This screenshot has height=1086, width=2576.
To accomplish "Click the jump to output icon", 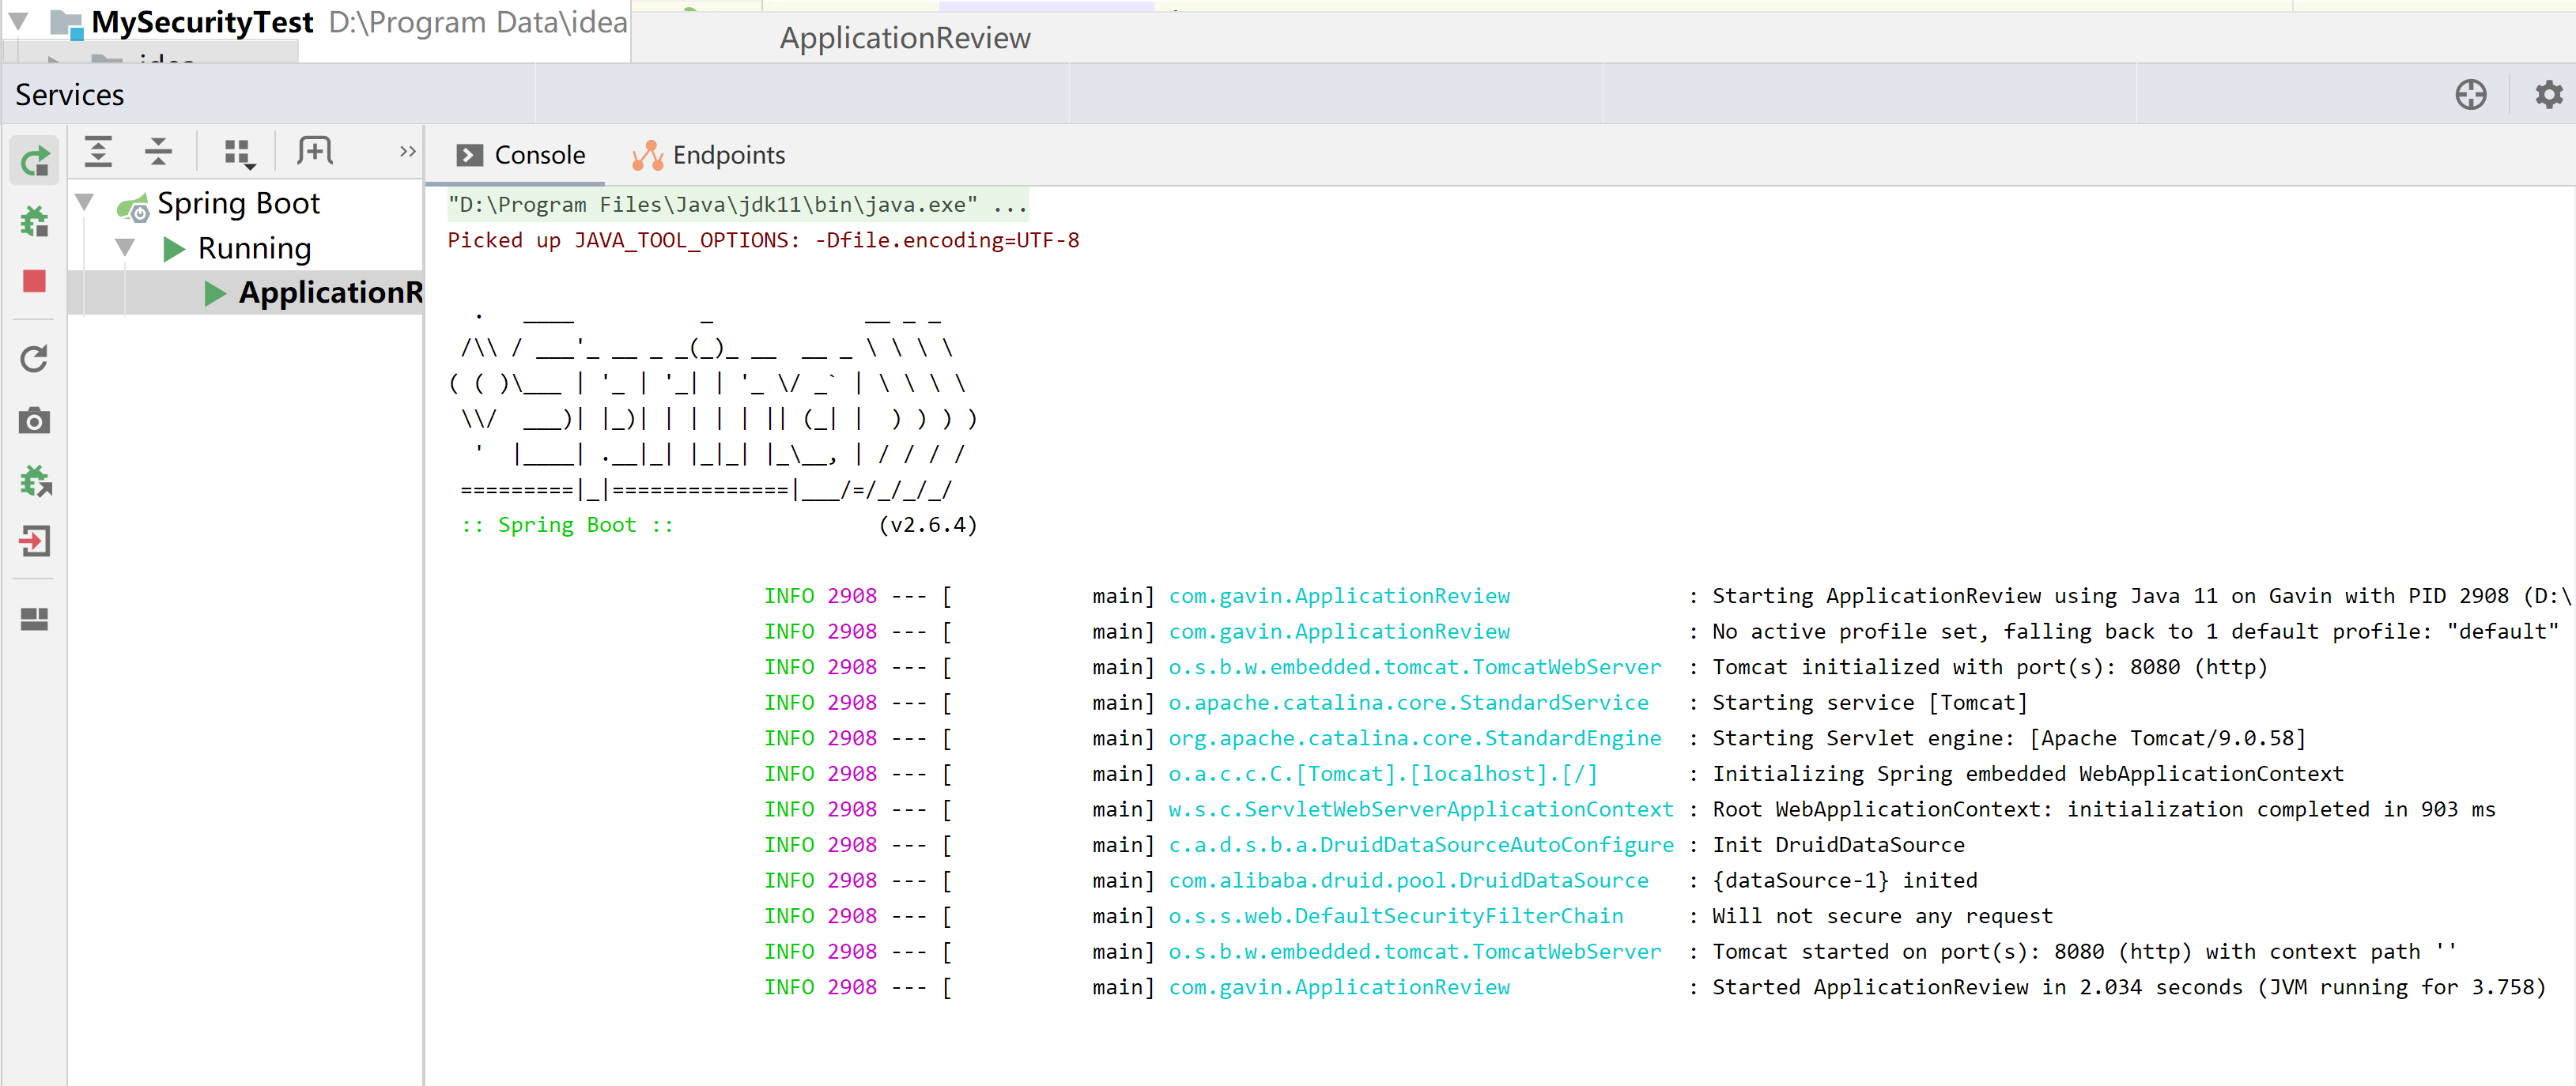I will pos(34,541).
